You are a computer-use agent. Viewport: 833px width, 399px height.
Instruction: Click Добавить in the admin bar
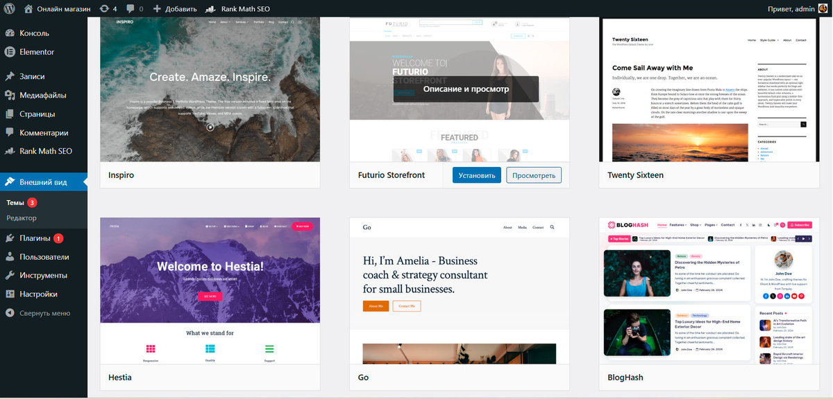182,9
